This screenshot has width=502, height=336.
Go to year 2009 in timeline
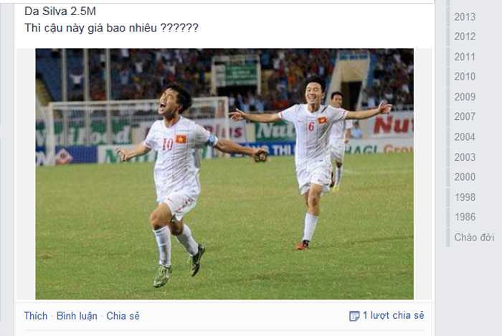[x=465, y=97]
